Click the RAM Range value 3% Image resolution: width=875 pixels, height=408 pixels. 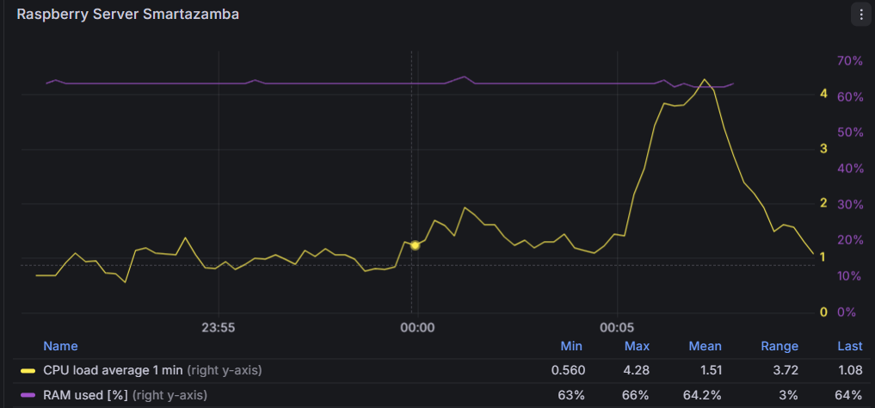[x=788, y=395]
